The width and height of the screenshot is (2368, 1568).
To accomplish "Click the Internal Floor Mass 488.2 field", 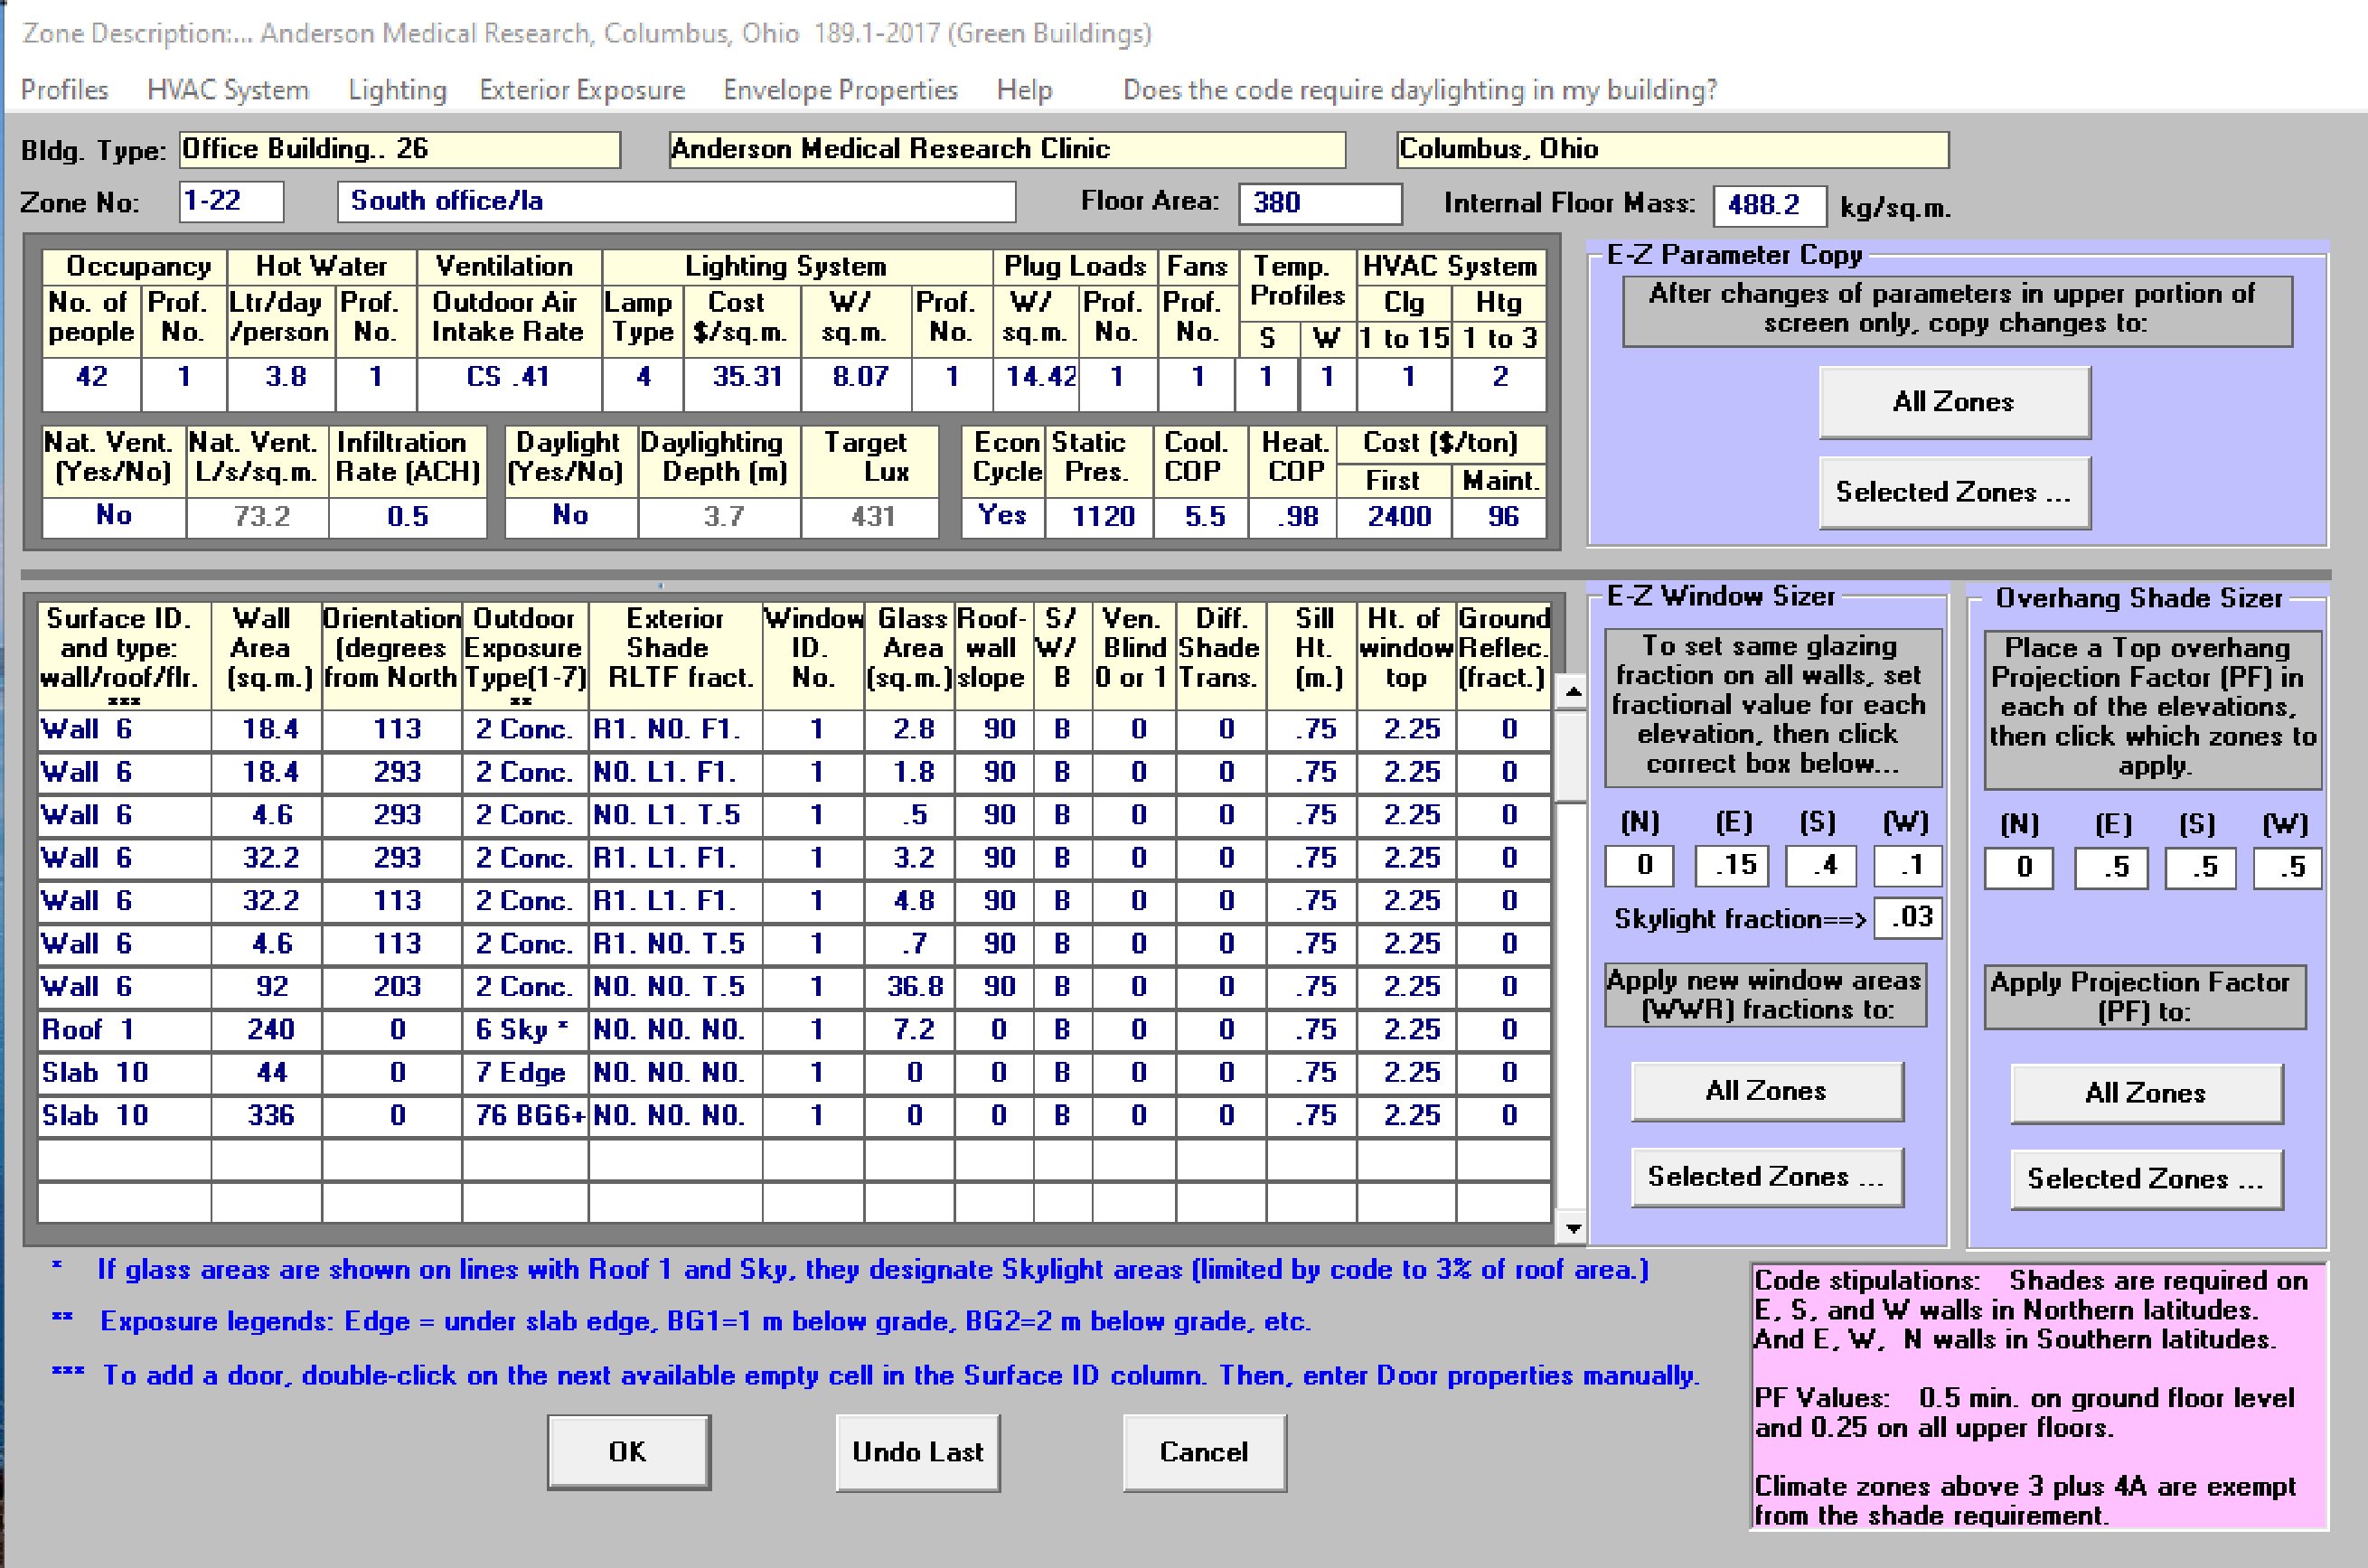I will tap(1769, 206).
